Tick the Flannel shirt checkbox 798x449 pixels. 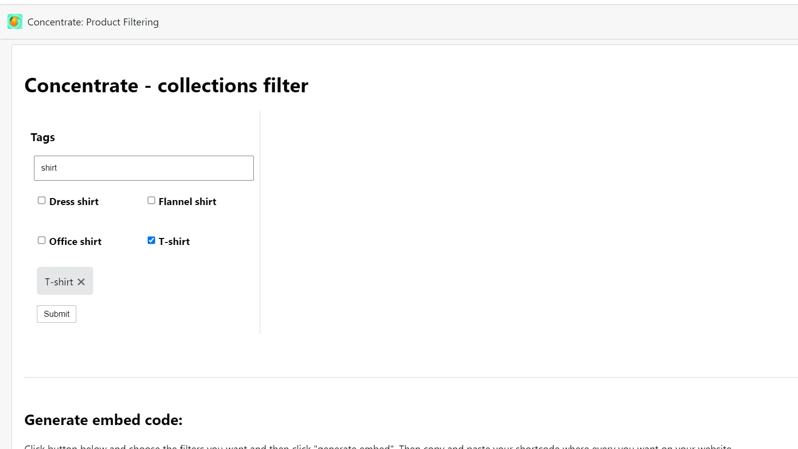pyautogui.click(x=151, y=201)
